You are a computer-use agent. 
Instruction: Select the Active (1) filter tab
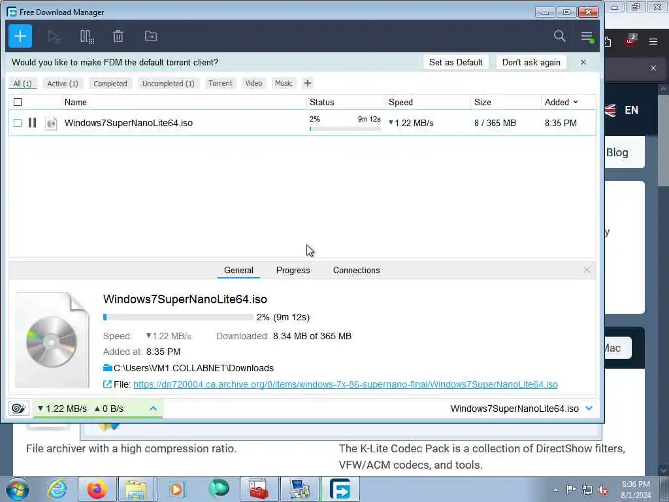coord(63,84)
